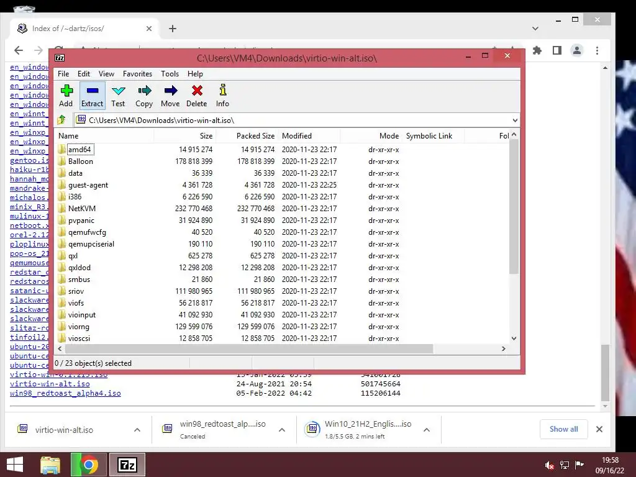Close the Index of /~dartz/isos/ tab

(x=149, y=29)
